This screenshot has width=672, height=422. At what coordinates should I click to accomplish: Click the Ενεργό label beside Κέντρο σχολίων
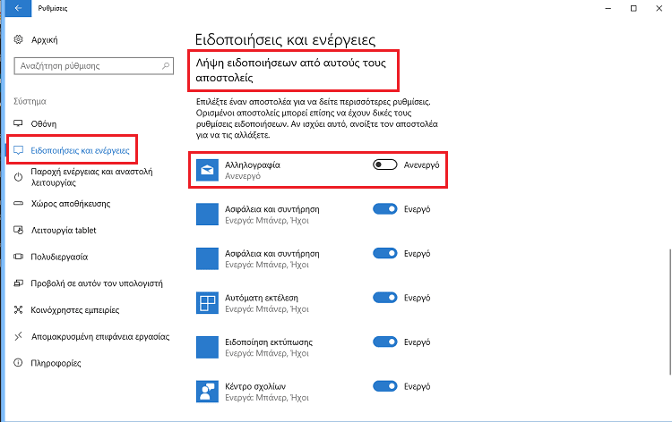tap(417, 386)
